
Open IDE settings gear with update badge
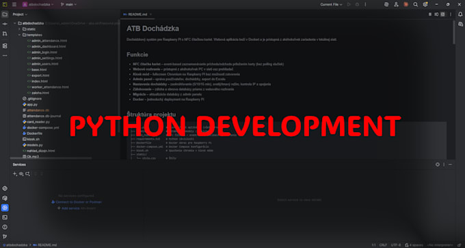pyautogui.click(x=425, y=5)
